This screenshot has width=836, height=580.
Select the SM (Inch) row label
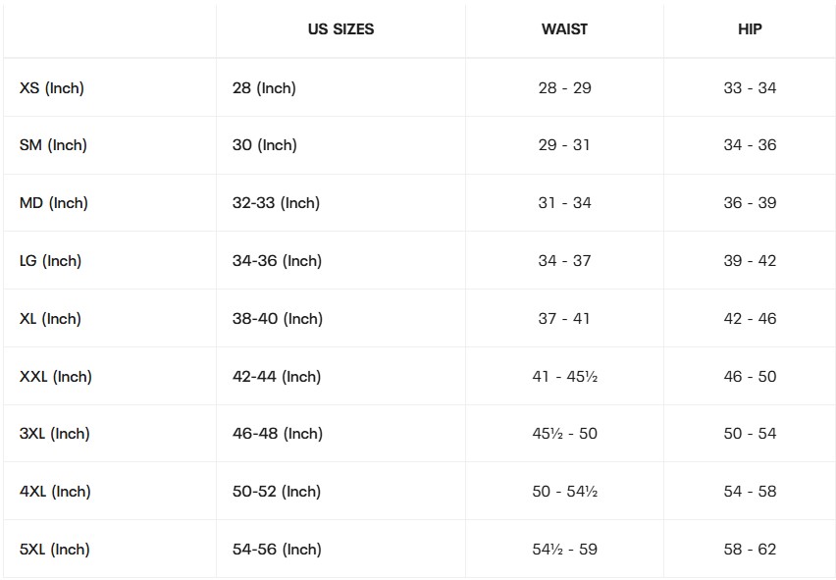click(x=53, y=145)
